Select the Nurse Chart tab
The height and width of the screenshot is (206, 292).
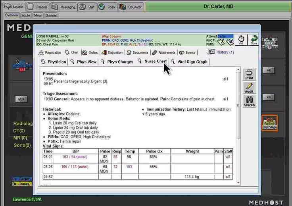(152, 62)
